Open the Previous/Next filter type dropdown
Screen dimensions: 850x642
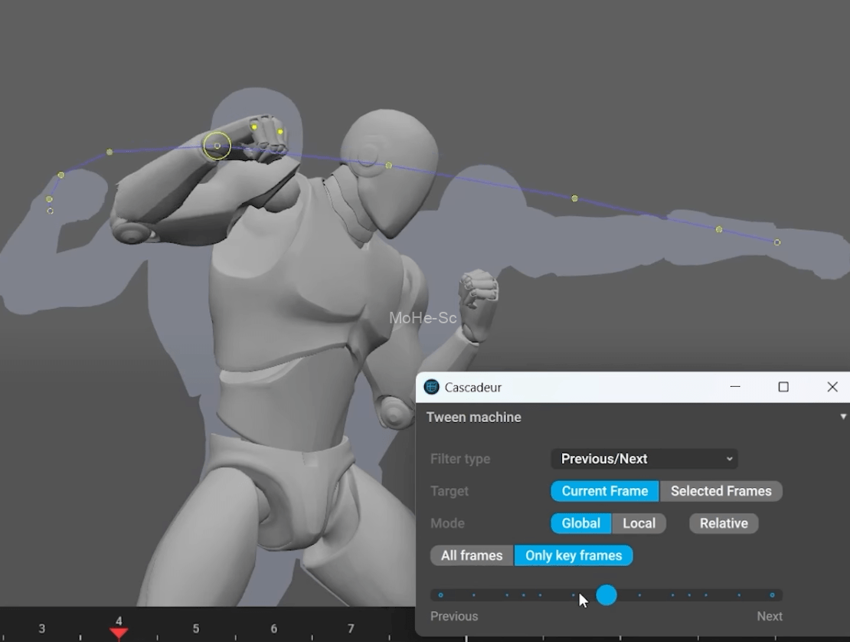pos(644,459)
